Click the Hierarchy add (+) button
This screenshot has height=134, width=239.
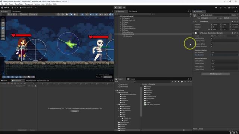click(x=116, y=14)
